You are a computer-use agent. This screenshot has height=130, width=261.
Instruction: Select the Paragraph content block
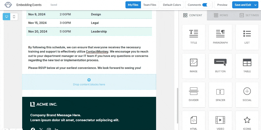(x=220, y=37)
